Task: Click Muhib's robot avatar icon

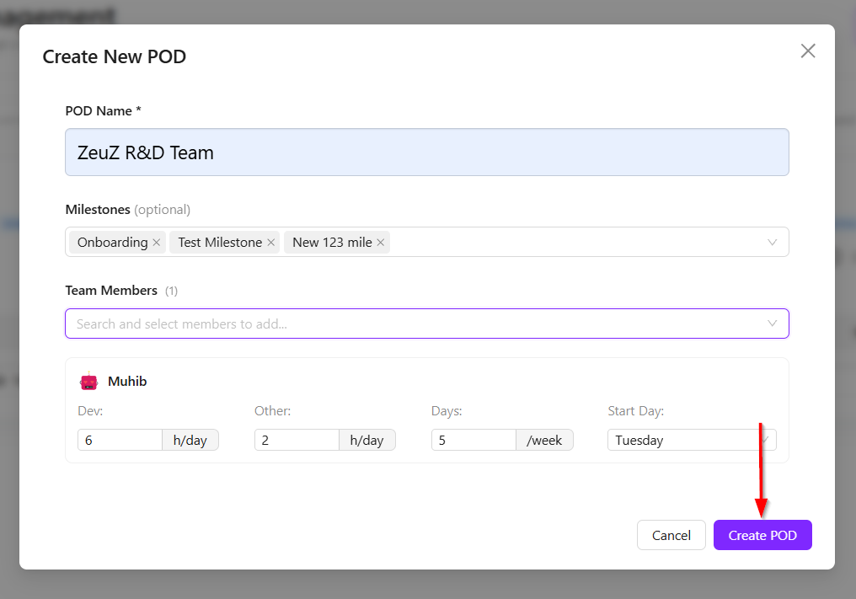Action: pyautogui.click(x=89, y=381)
